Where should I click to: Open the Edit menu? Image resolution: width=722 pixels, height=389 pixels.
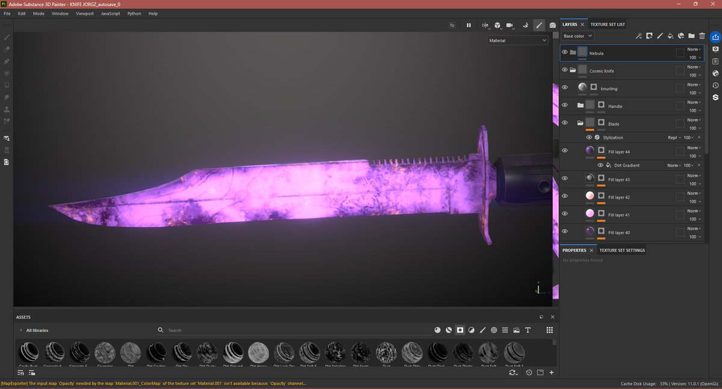[22, 13]
